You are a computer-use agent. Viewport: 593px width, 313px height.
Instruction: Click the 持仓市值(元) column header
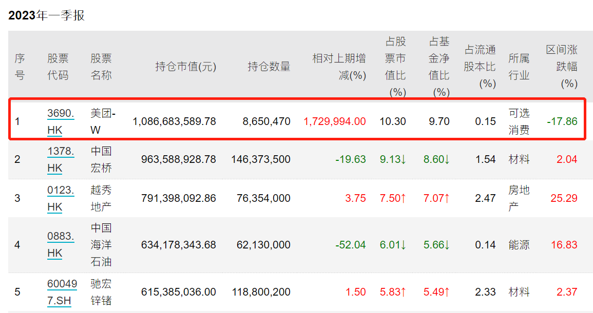185,66
